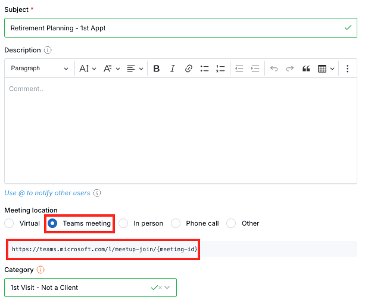Select Virtual meeting location
Screen dimensions: 368x303
[x=9, y=223]
